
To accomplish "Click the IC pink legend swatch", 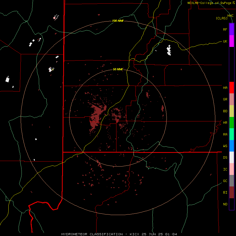I will click(x=232, y=169).
